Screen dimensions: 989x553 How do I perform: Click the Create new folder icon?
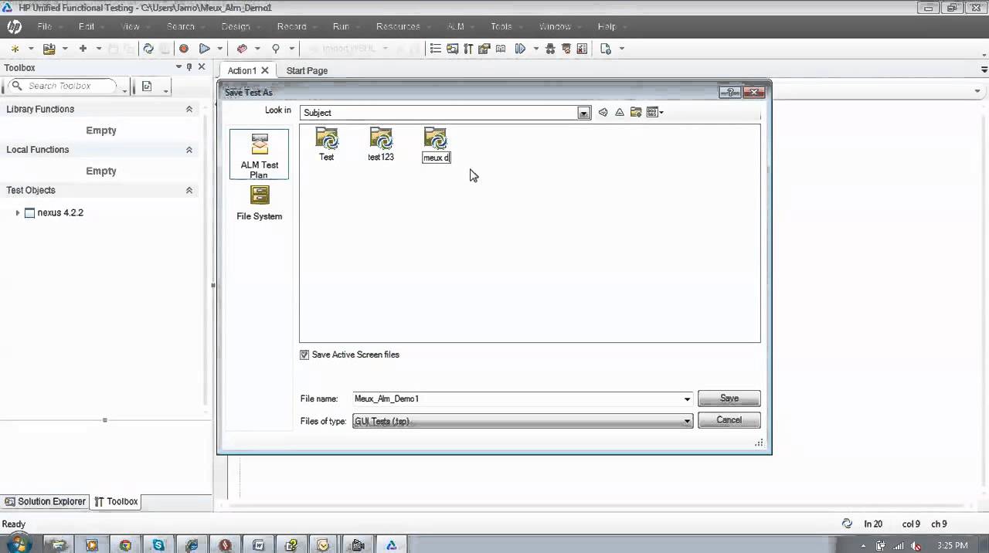click(636, 112)
